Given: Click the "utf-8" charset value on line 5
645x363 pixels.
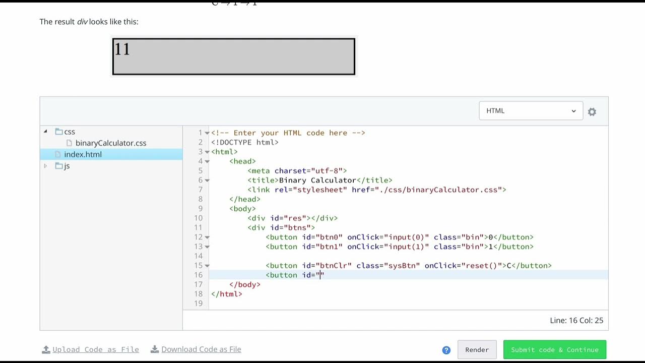Looking at the screenshot, I should click(x=327, y=170).
